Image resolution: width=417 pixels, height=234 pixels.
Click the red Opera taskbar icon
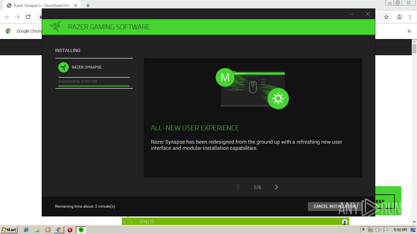point(70,230)
